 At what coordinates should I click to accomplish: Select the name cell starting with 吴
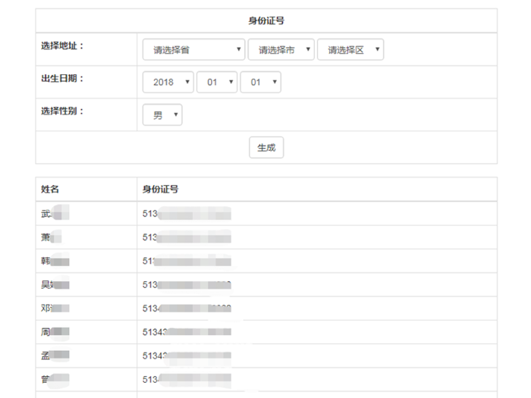(55, 284)
